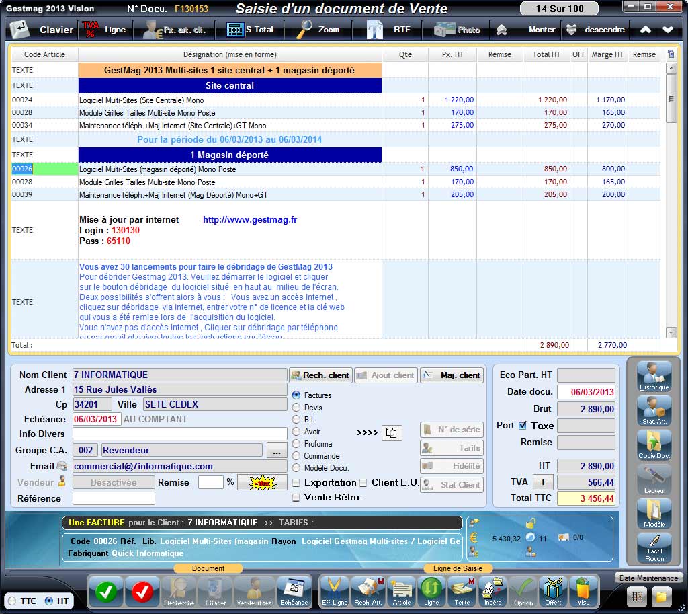
Task: Mark line as Offert gift
Action: coord(554,592)
